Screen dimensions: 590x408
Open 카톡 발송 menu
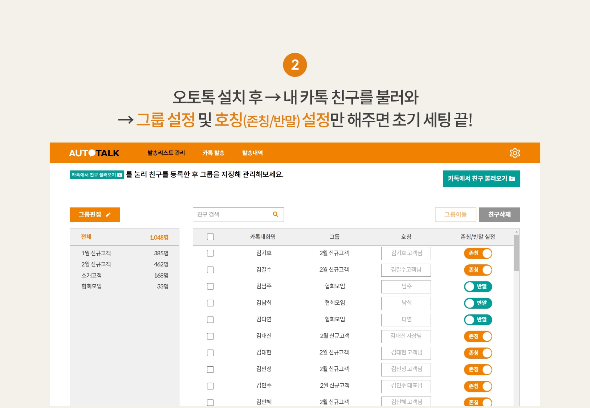(x=213, y=153)
